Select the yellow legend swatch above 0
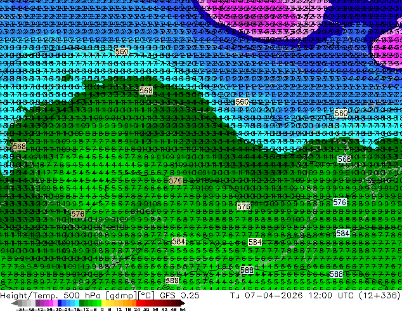Viewport: 402px width, 311px height. point(104,303)
